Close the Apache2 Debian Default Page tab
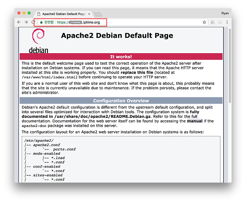This screenshot has height=203, width=246. click(89, 14)
